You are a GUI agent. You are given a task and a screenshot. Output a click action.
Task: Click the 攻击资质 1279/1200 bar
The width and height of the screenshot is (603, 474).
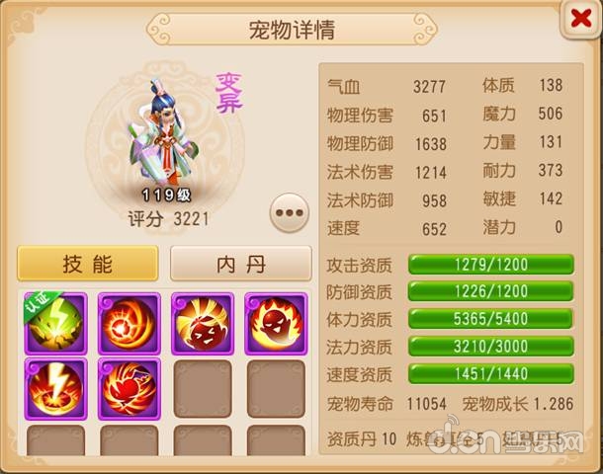491,265
